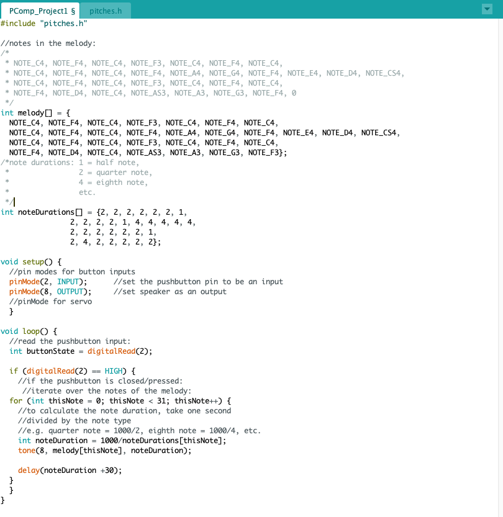Open the tab options dropdown arrow
Image resolution: width=503 pixels, height=517 pixels.
(487, 9)
